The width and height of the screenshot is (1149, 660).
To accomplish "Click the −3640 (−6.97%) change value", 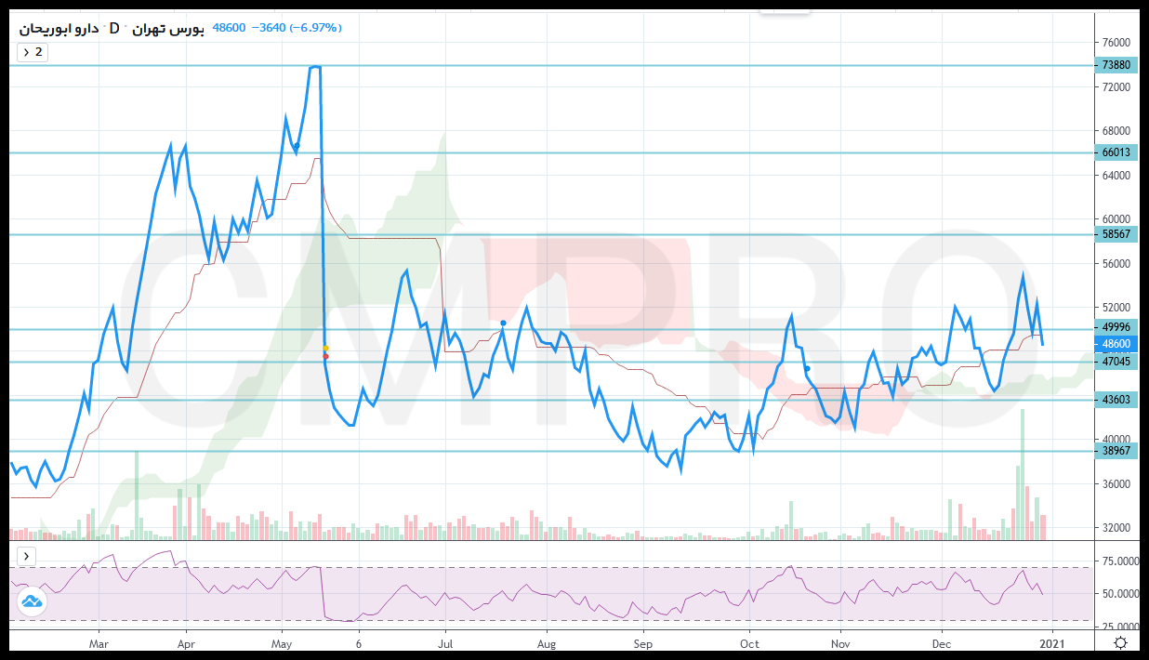I will coord(296,28).
